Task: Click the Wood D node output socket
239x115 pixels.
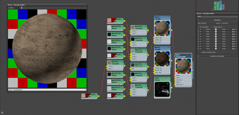Action: click(x=172, y=61)
